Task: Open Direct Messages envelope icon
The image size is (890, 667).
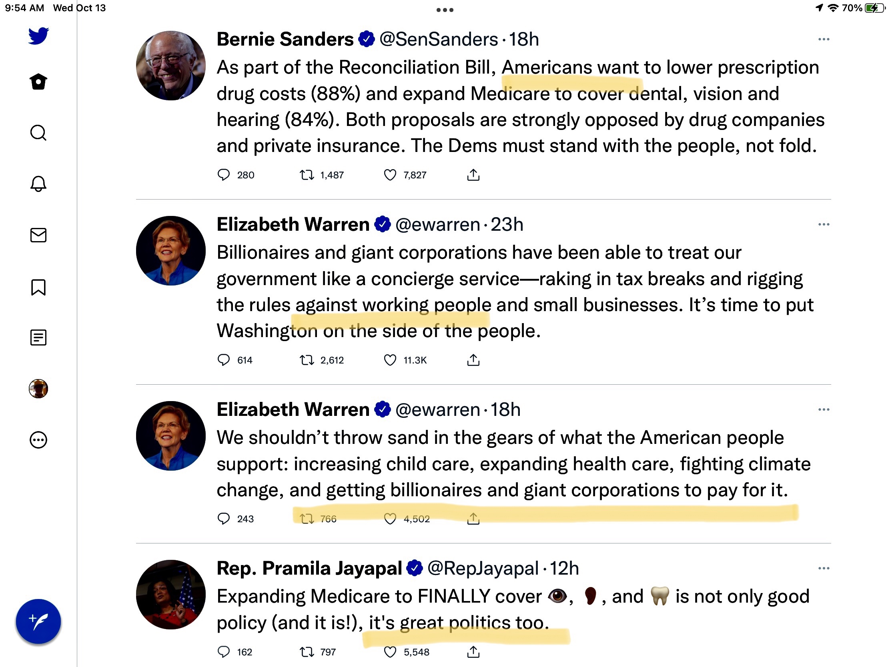Action: [38, 235]
